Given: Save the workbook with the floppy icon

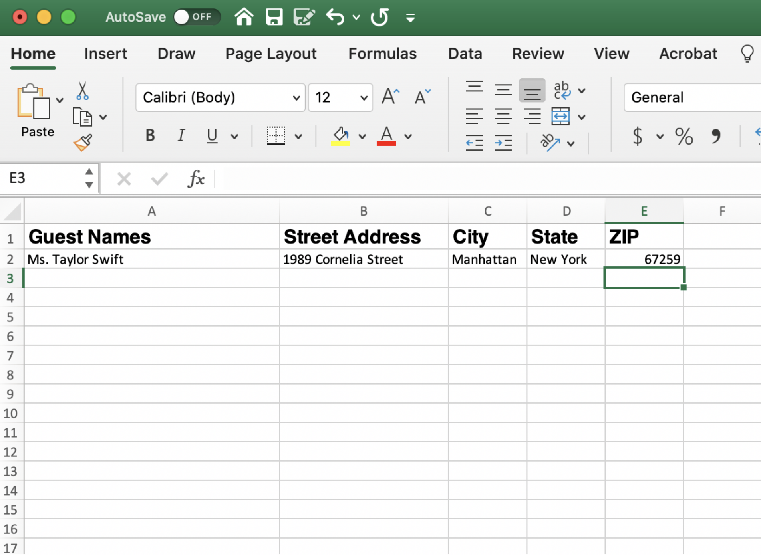Looking at the screenshot, I should click(274, 17).
